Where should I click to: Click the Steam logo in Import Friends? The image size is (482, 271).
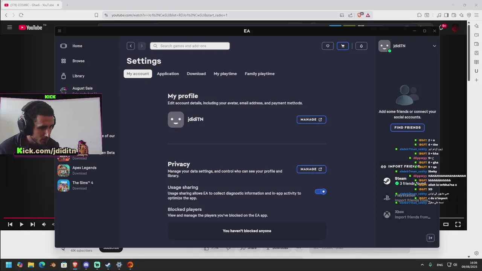pyautogui.click(x=387, y=181)
